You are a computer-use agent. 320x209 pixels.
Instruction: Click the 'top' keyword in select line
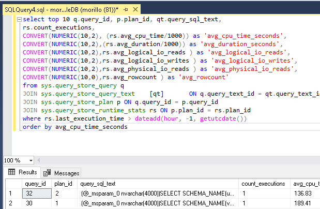53,20
